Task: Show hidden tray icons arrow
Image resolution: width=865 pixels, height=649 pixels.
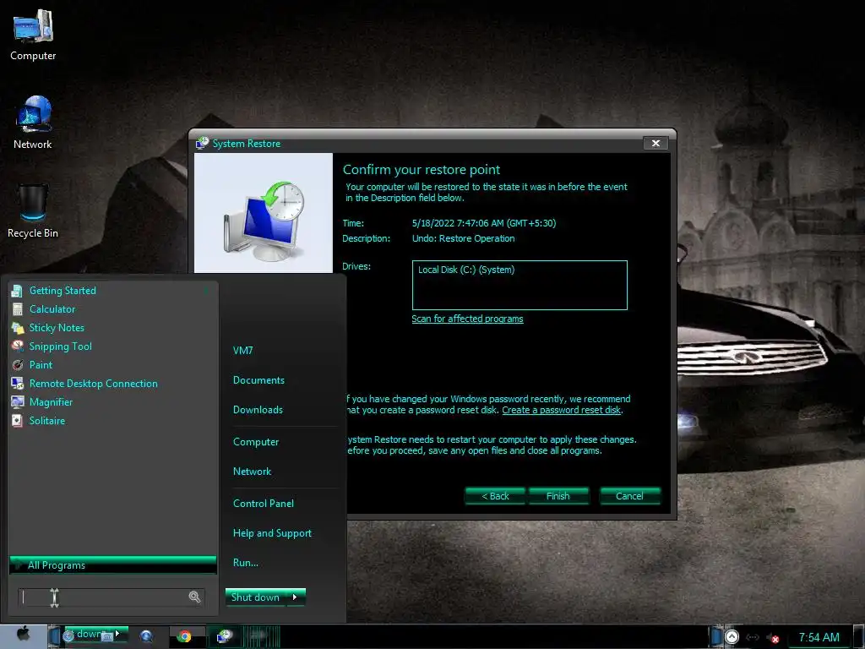Action: (x=732, y=637)
